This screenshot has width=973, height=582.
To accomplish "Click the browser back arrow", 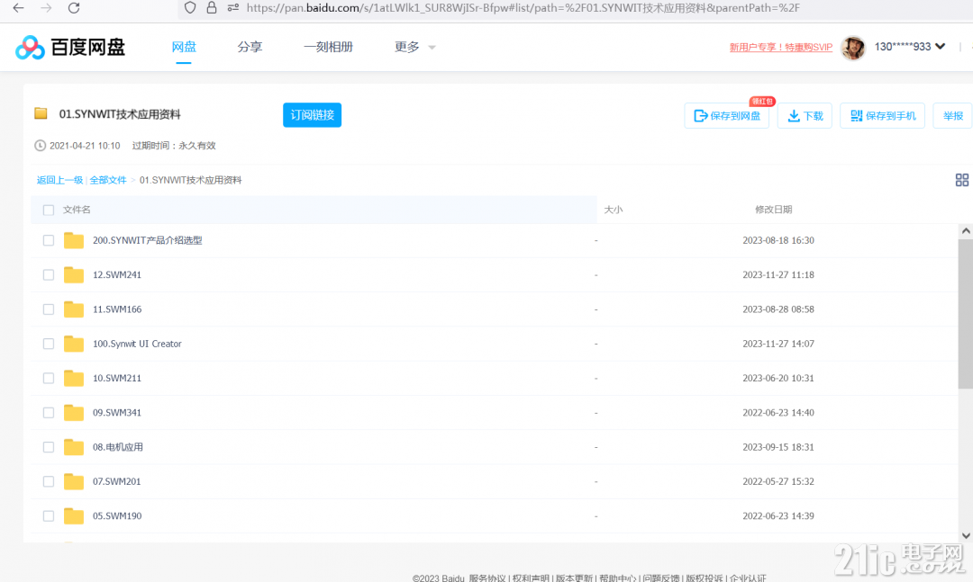I will point(19,8).
